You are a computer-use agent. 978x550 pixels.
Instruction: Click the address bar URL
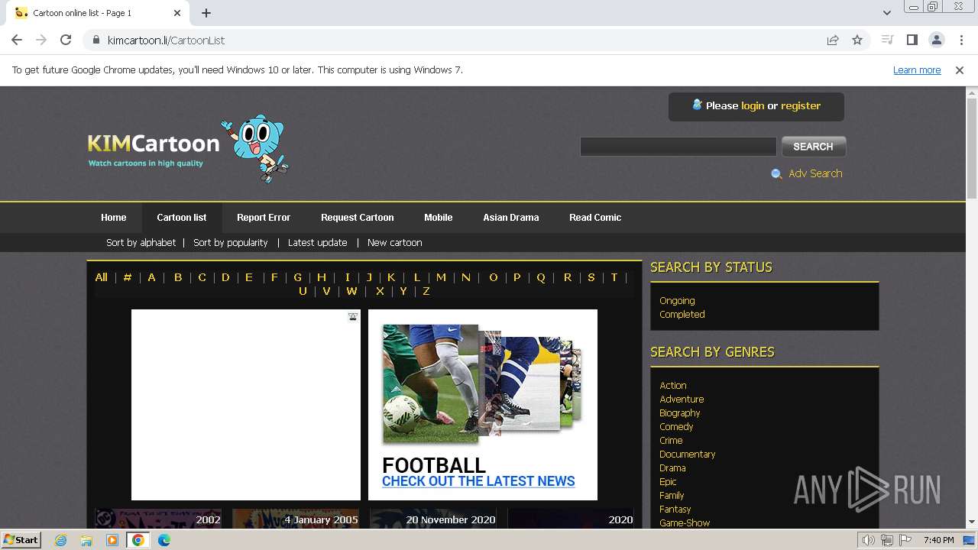(166, 40)
